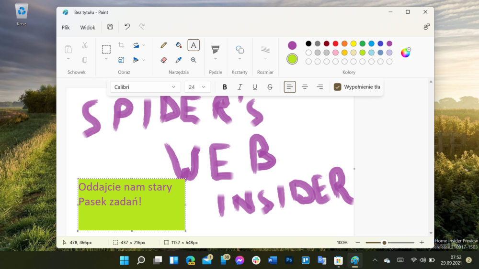
Task: Open the Windows Start button
Action: (x=124, y=260)
